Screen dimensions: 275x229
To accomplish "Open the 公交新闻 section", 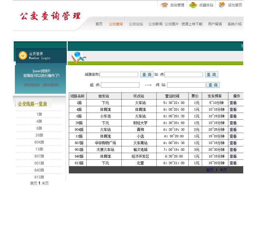I will (155, 24).
